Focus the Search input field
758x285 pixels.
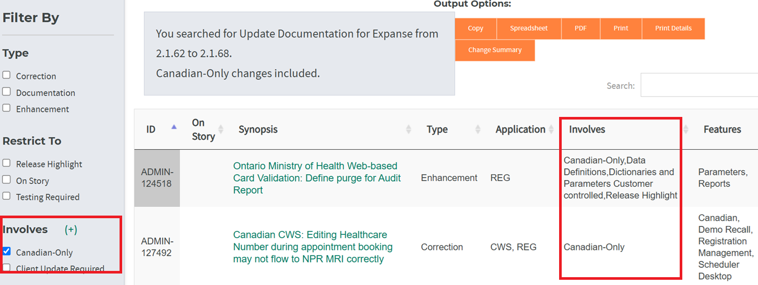click(699, 85)
